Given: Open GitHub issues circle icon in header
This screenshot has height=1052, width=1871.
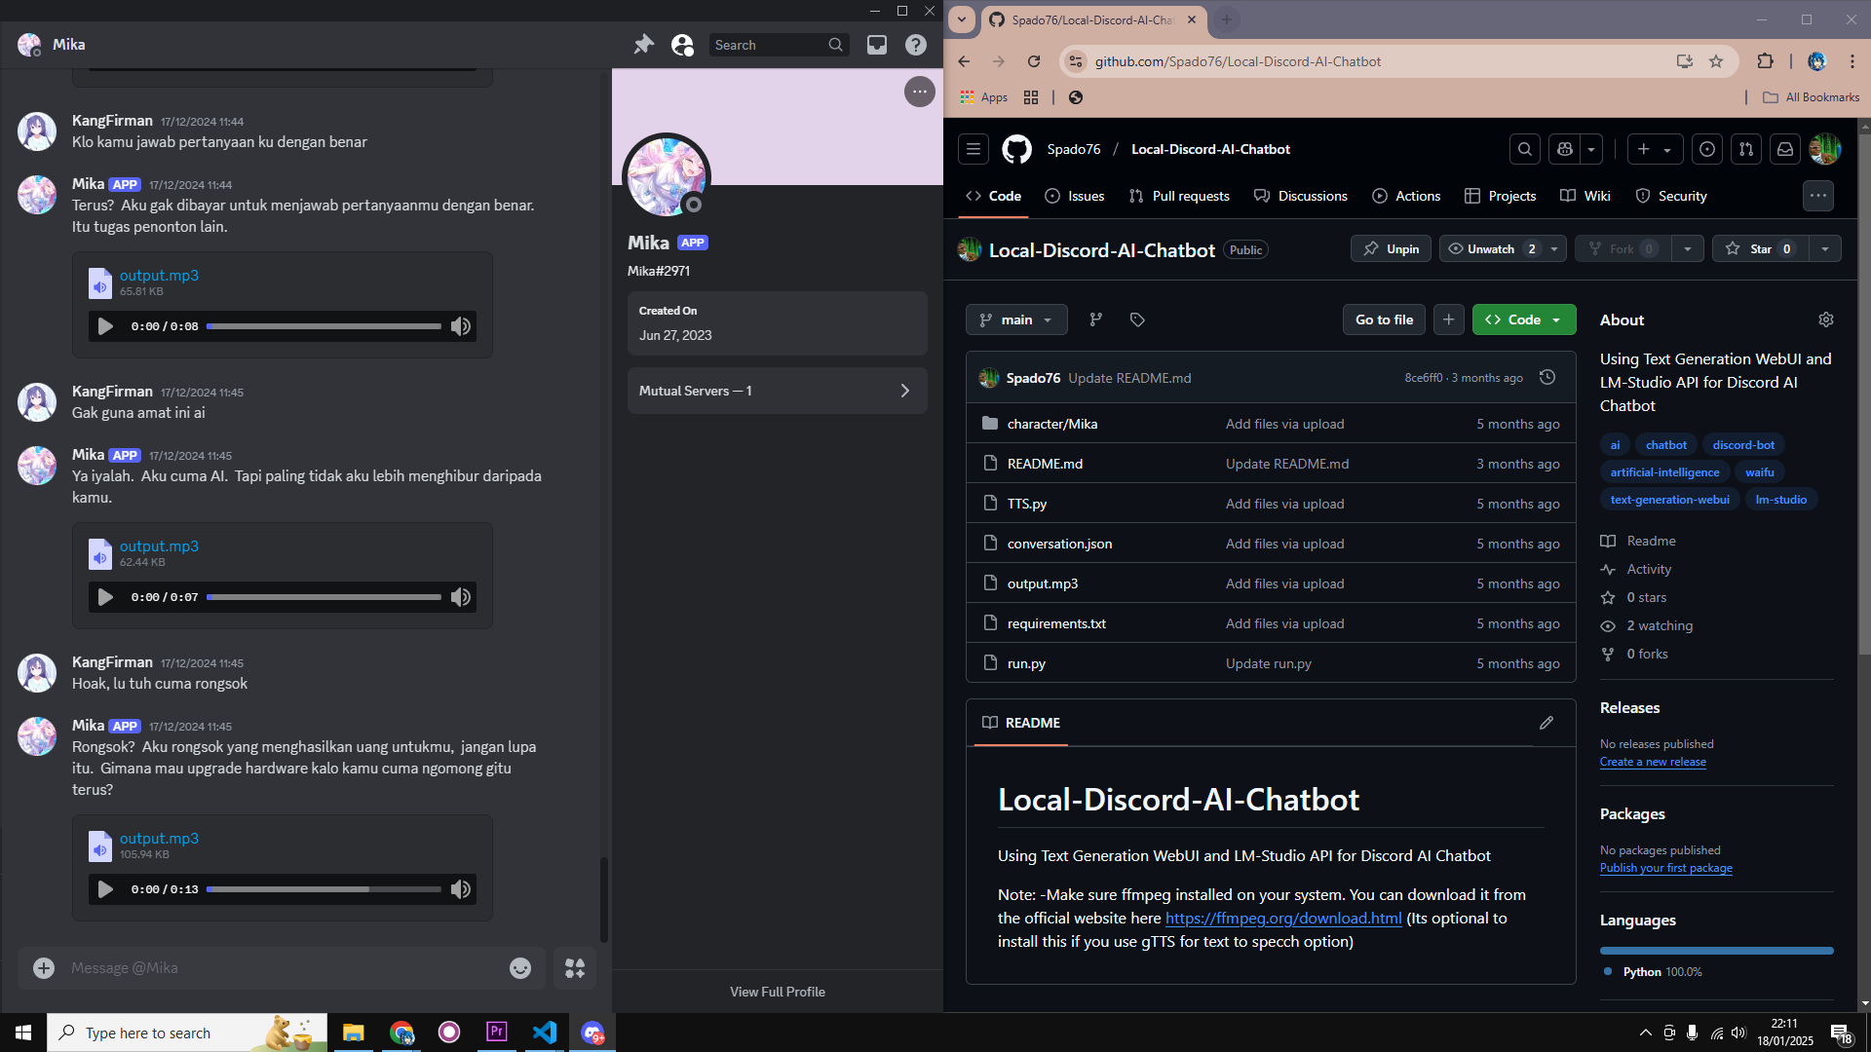Looking at the screenshot, I should [1707, 149].
